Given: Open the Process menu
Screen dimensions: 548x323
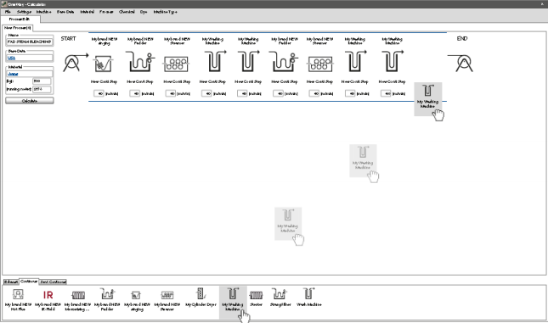Looking at the screenshot, I should click(106, 12).
